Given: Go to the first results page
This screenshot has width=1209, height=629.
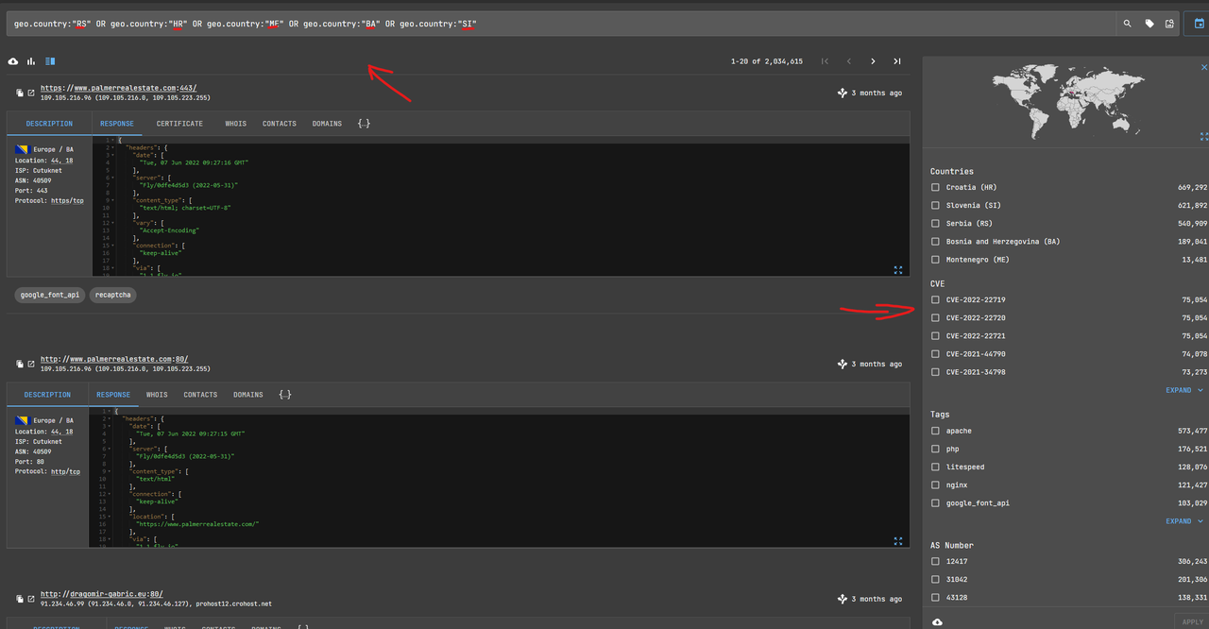Looking at the screenshot, I should 825,61.
